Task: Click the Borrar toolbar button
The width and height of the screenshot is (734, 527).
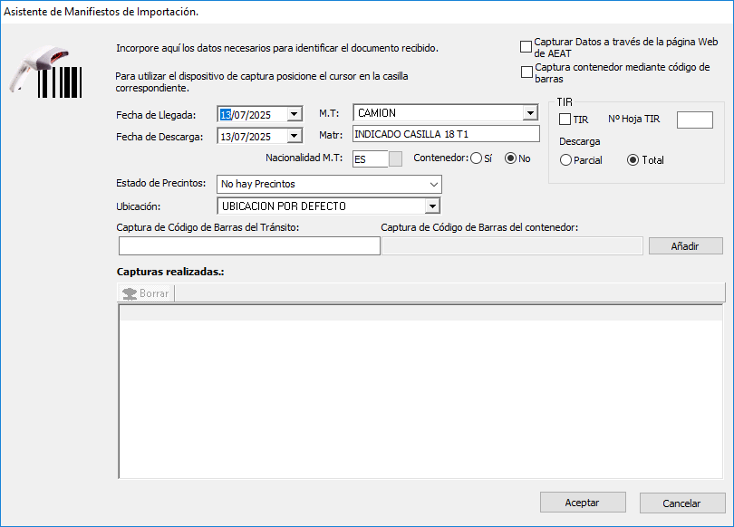Action: 146,293
